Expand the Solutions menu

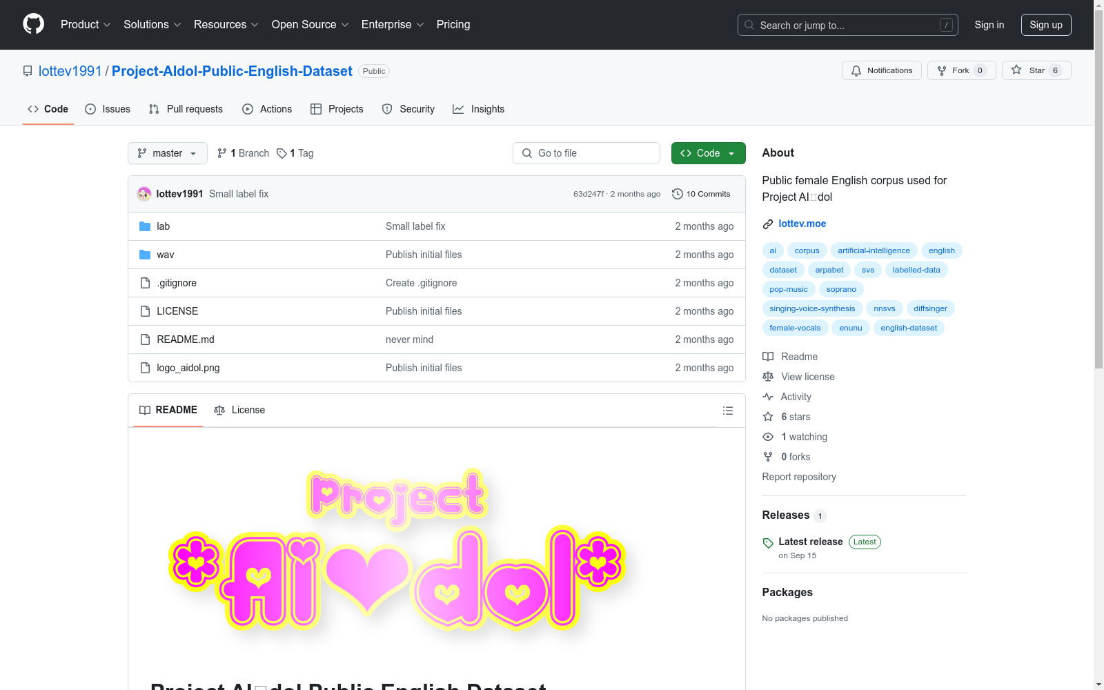point(152,24)
